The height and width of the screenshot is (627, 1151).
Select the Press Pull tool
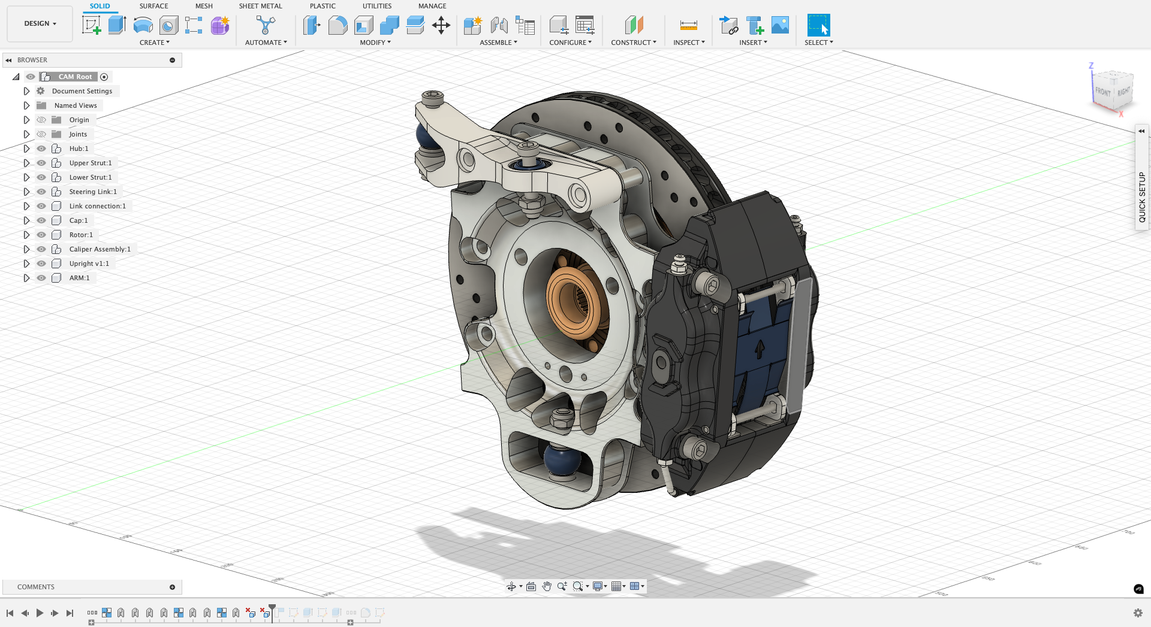[312, 25]
